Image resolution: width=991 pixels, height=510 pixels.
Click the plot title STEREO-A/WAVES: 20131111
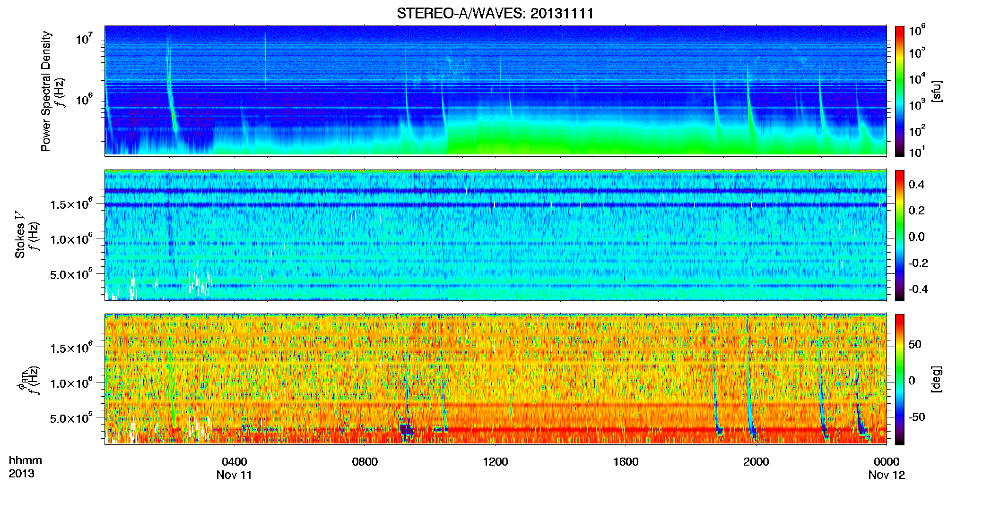[x=495, y=13]
